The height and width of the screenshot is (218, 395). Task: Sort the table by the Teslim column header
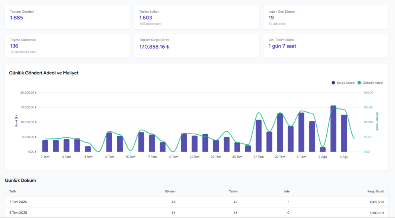tap(233, 191)
